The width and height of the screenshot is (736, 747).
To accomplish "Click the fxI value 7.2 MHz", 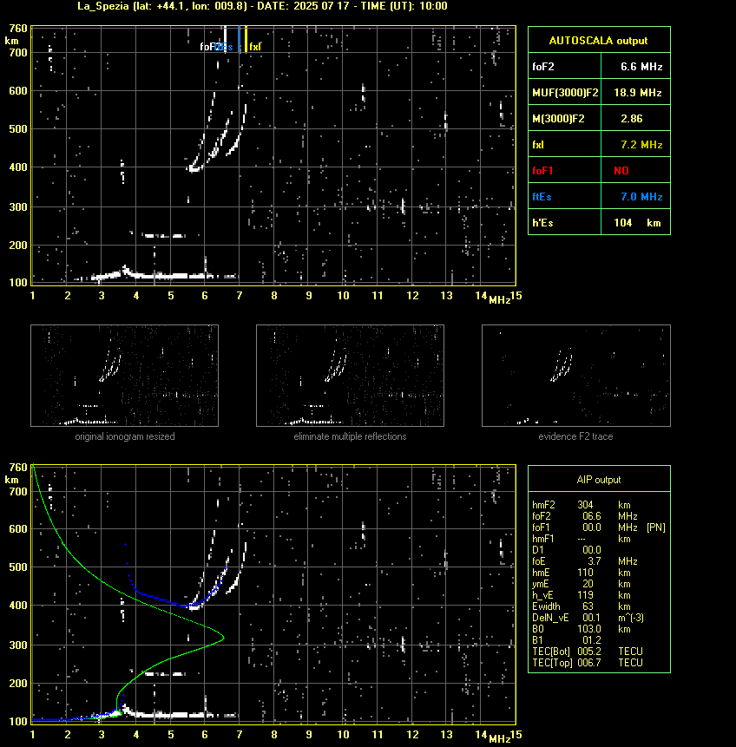I will click(x=641, y=144).
